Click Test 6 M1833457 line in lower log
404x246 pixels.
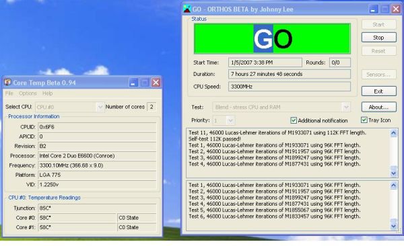275,216
